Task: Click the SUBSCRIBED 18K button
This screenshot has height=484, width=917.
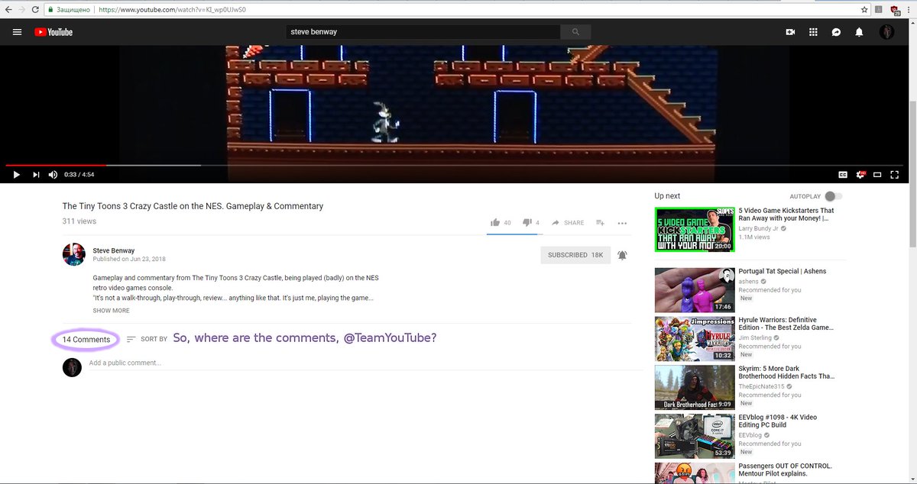Action: (575, 255)
